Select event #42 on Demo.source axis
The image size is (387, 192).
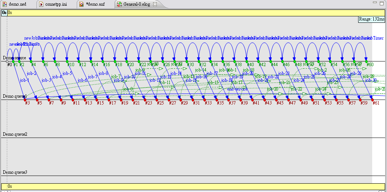tap(258, 61)
